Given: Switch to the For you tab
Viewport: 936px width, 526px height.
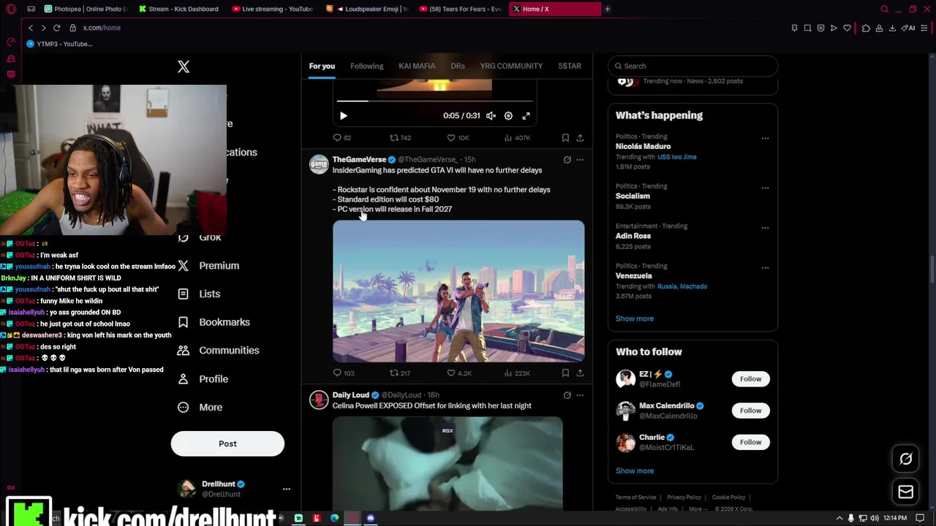Looking at the screenshot, I should (x=322, y=66).
